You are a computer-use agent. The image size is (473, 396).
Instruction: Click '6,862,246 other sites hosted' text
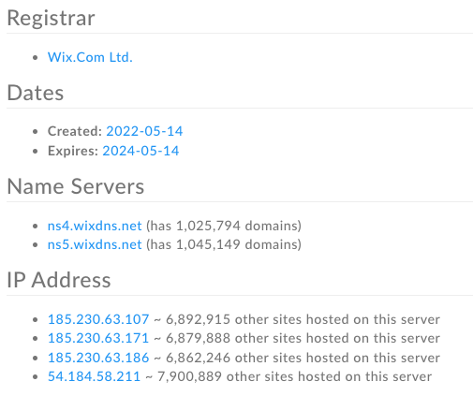(x=258, y=358)
